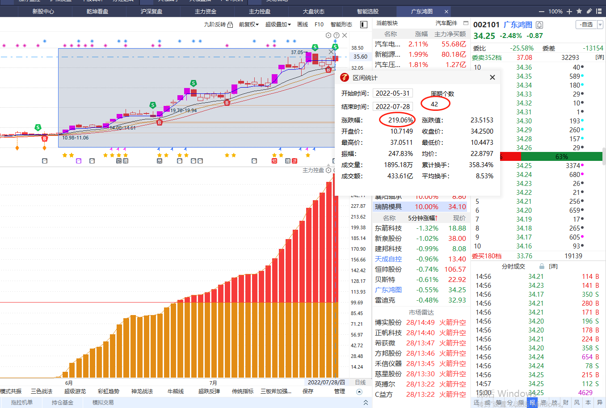Sort by 主力净买额 column
606x408 pixels.
pos(450,34)
